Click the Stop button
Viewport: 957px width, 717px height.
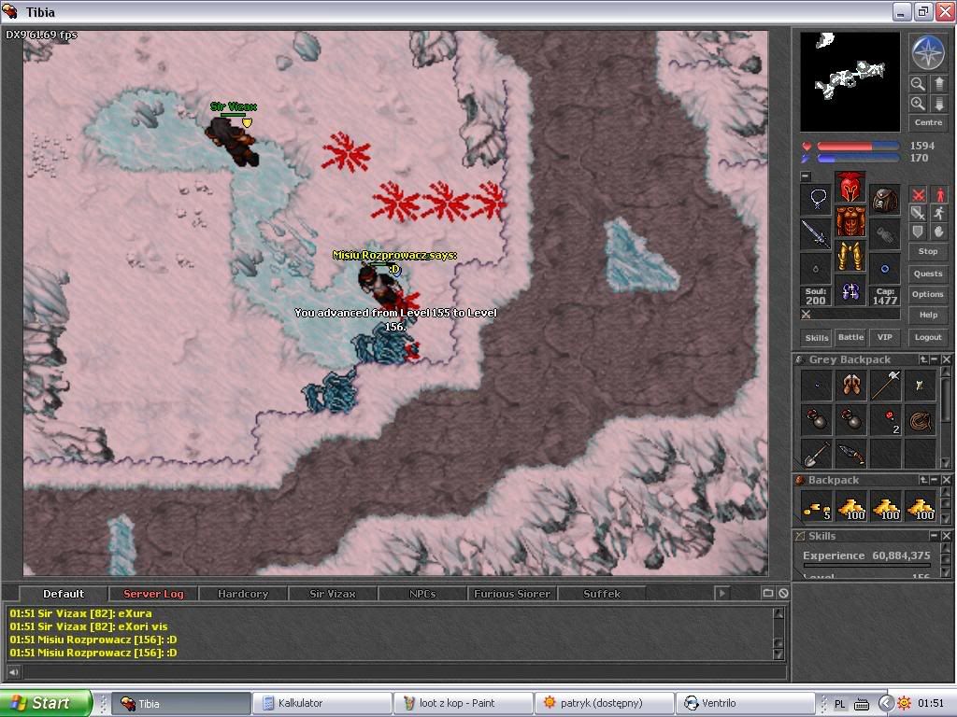(x=928, y=251)
